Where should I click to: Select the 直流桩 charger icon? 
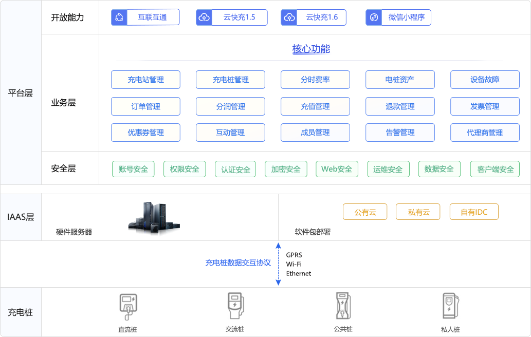point(129,307)
